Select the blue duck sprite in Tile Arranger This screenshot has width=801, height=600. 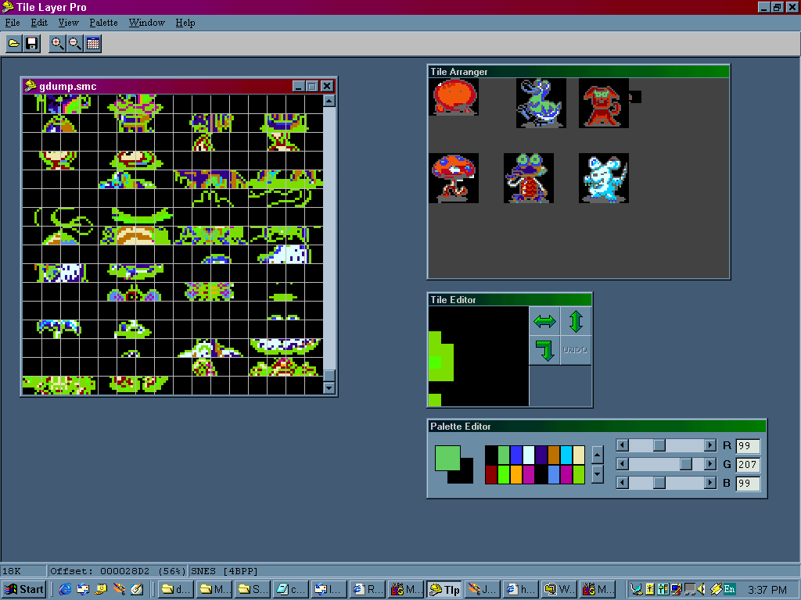[x=541, y=103]
